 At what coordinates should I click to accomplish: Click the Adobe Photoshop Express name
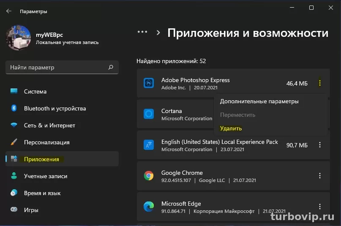tap(195, 80)
